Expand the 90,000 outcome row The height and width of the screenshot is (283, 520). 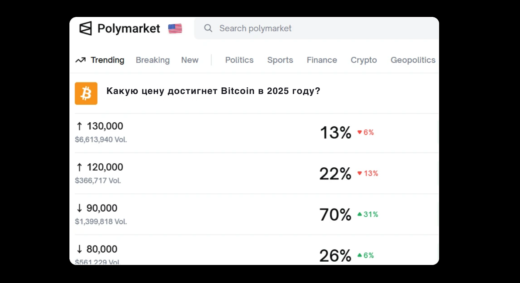point(222,214)
